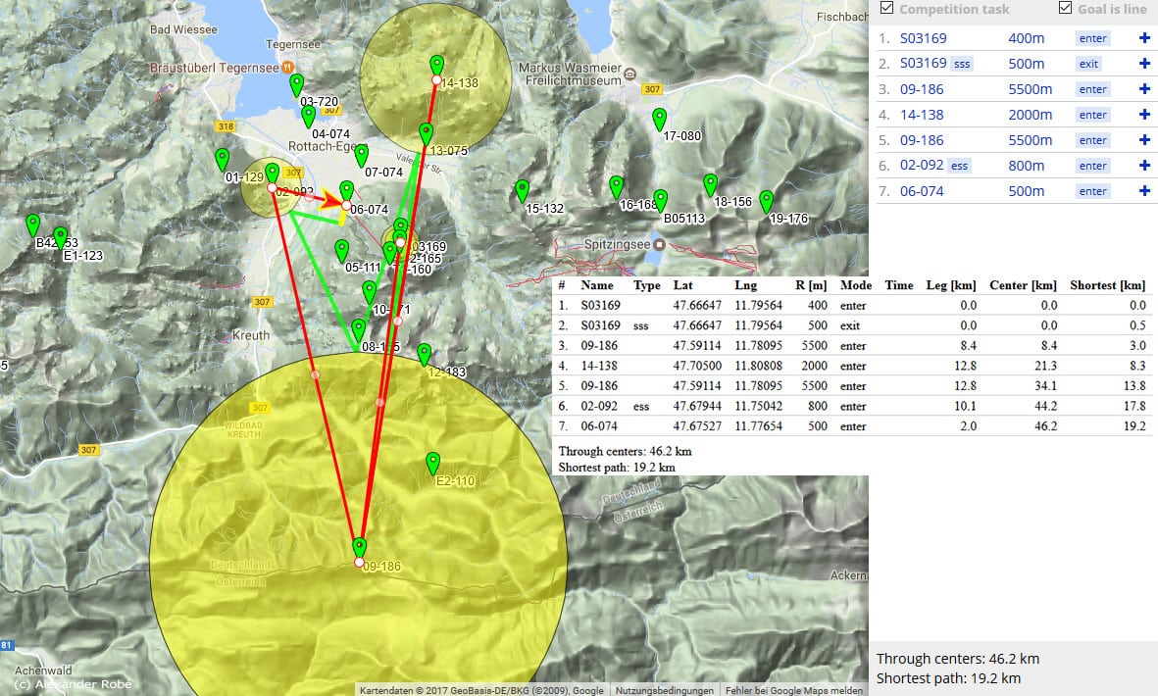Click the Bad Wiessee label on the map
The width and height of the screenshot is (1158, 696).
[184, 29]
